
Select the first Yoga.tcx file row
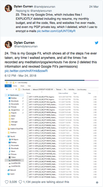click(x=61, y=97)
